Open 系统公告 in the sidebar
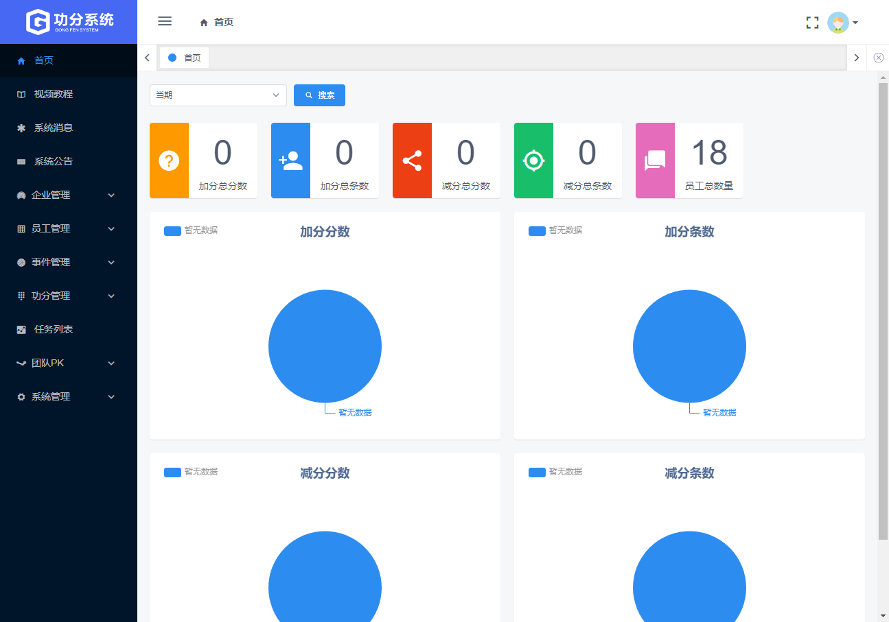Image resolution: width=889 pixels, height=622 pixels. tap(69, 161)
